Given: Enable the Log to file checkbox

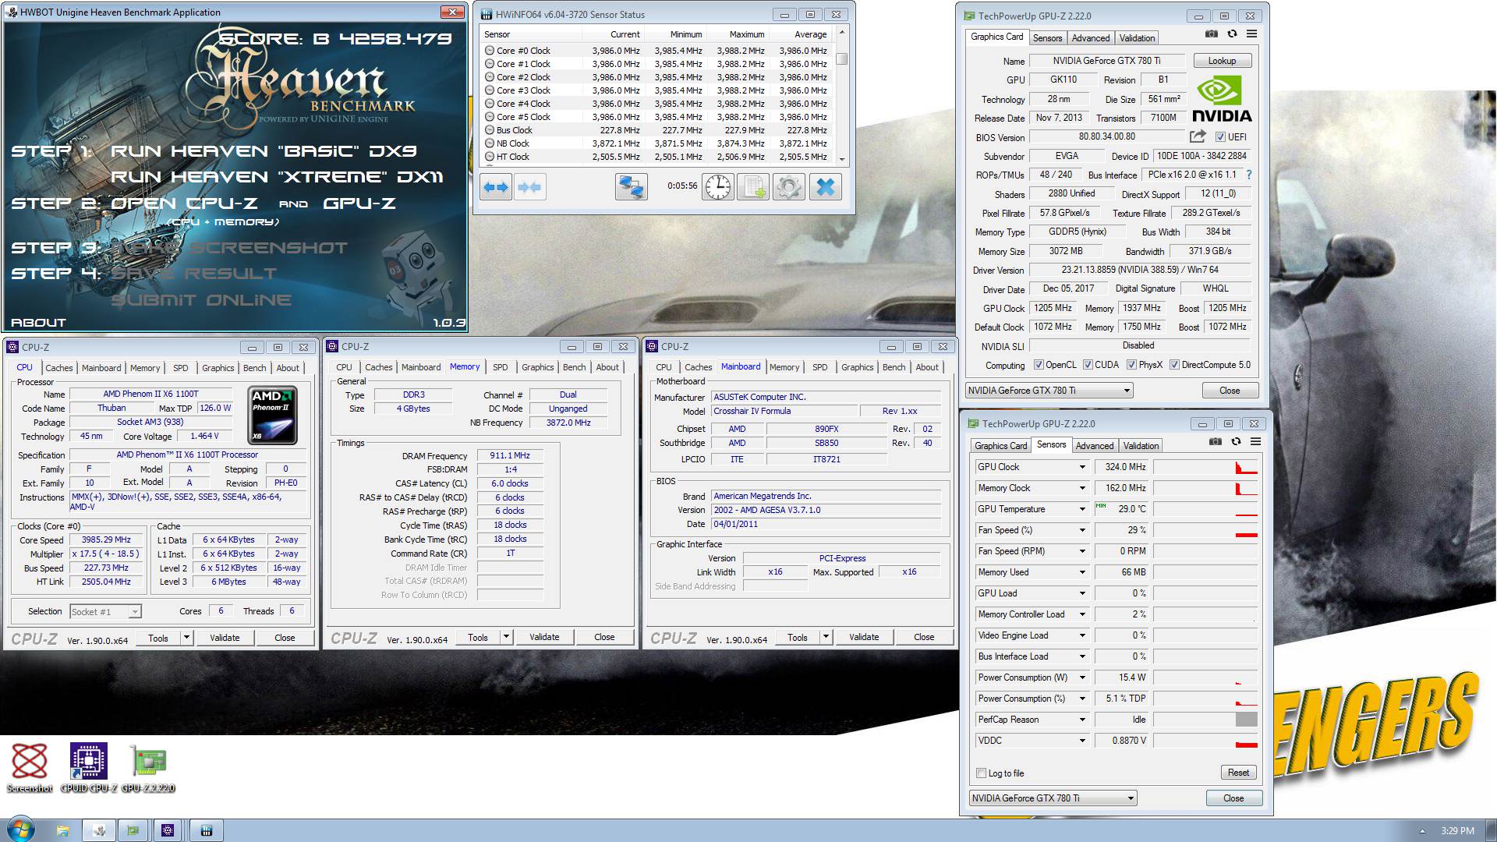Looking at the screenshot, I should pyautogui.click(x=982, y=773).
